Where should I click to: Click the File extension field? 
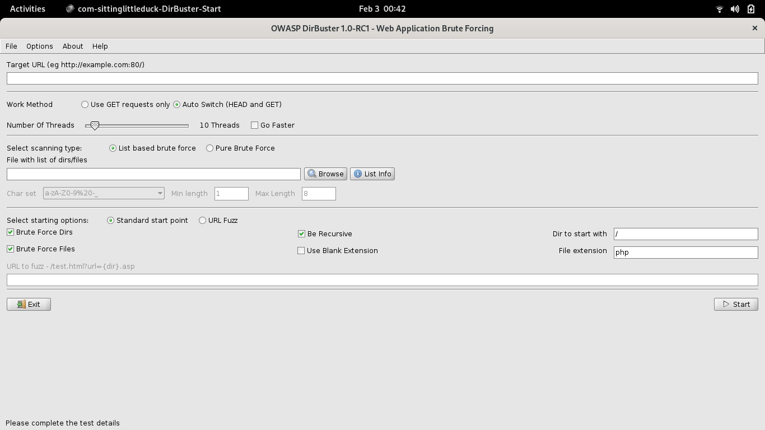685,253
